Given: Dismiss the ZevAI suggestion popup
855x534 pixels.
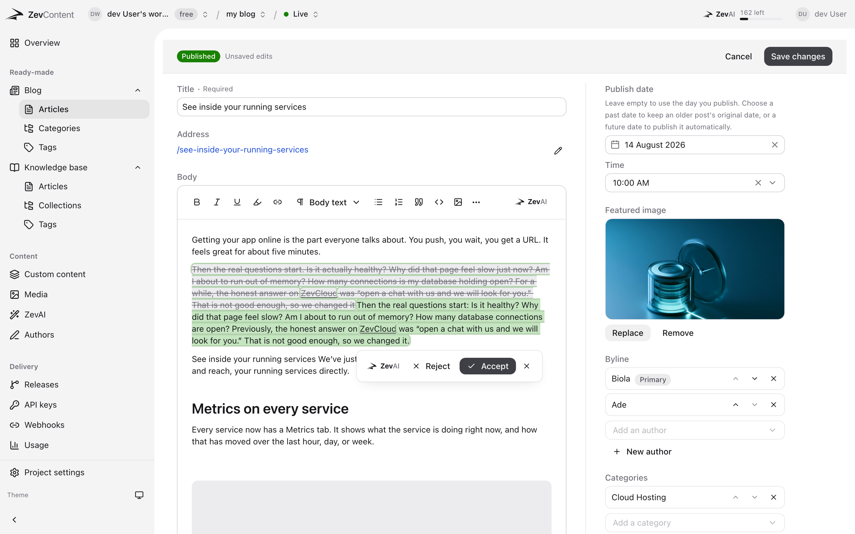Looking at the screenshot, I should 526,366.
